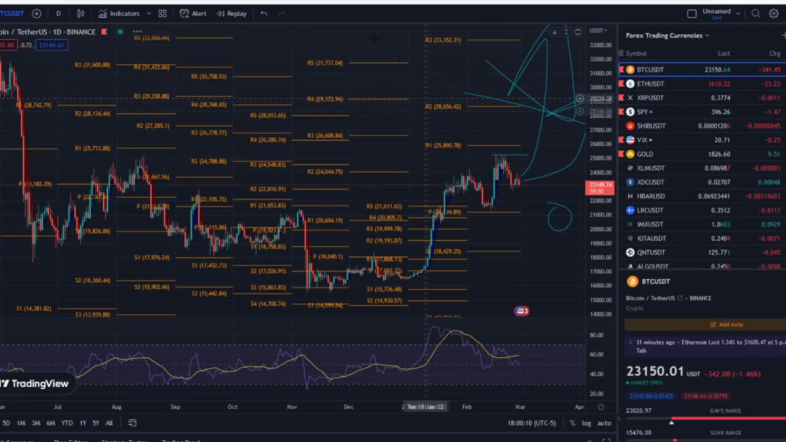This screenshot has width=786, height=442.
Task: Select ETHUSDT in the watchlist
Action: pyautogui.click(x=702, y=84)
